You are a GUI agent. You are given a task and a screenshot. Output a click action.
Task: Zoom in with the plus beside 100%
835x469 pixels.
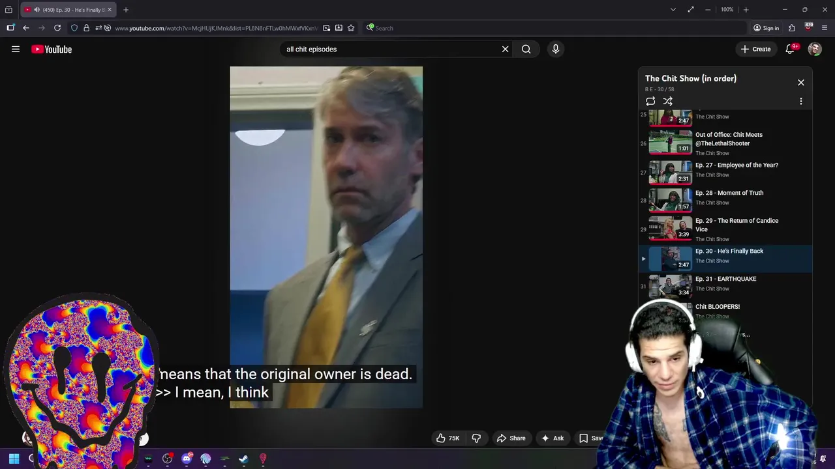point(746,10)
